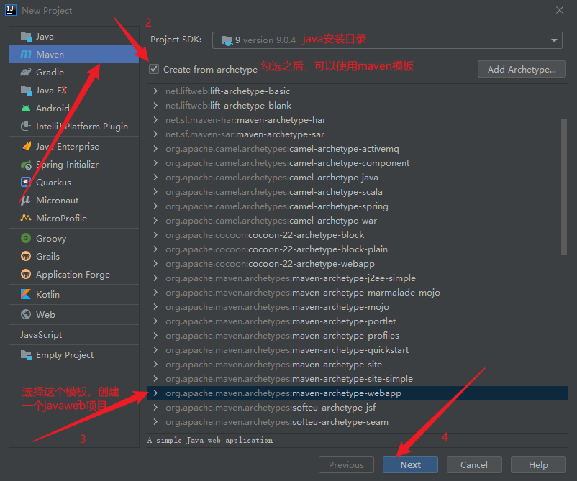The height and width of the screenshot is (481, 577).
Task: Close the New Project dialog
Action: (560, 10)
